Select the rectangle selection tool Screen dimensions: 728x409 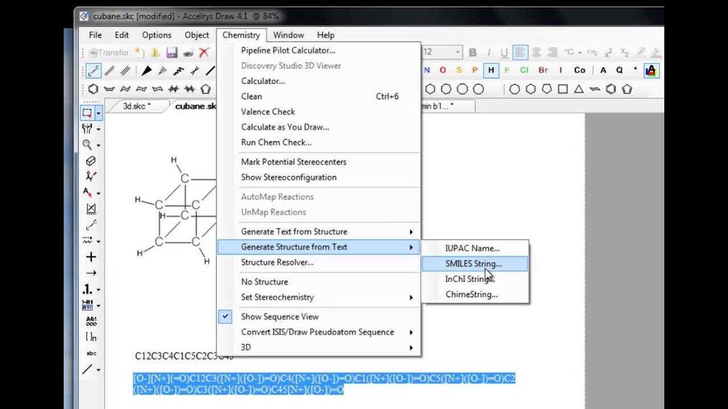click(87, 113)
